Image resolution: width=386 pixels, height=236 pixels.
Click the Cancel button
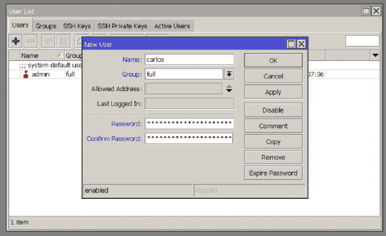pyautogui.click(x=273, y=76)
